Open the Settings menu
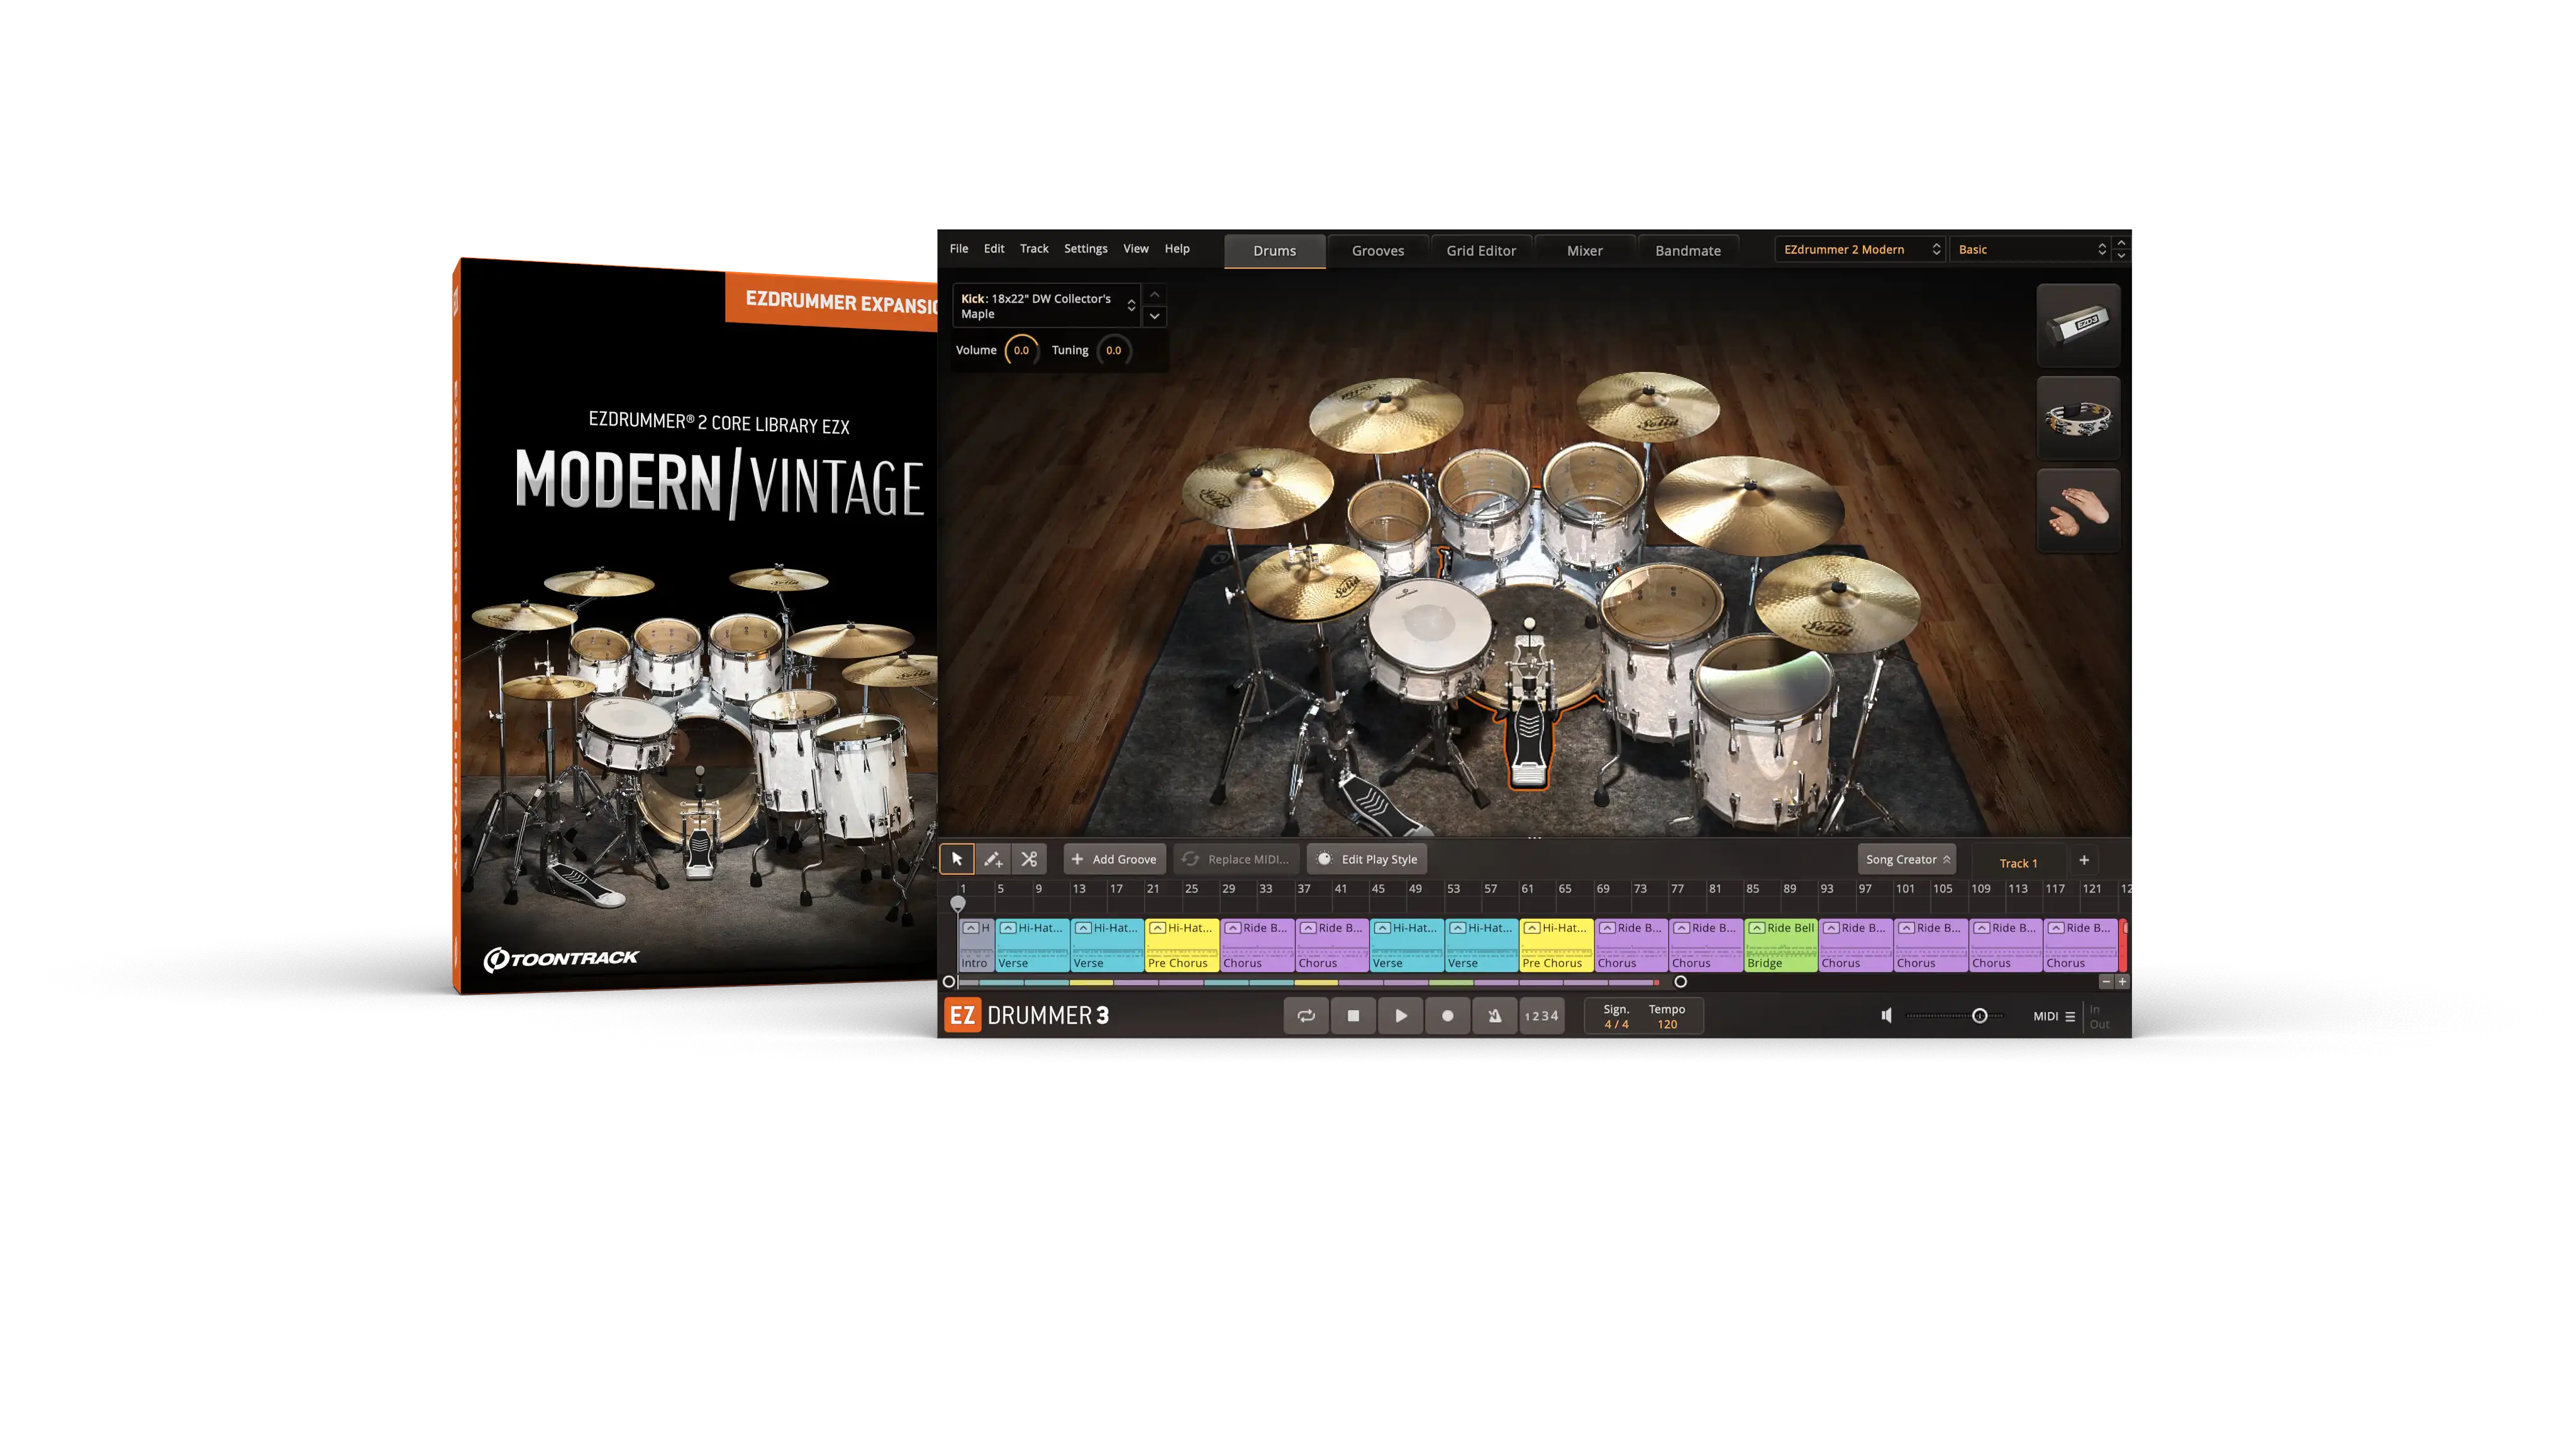2576x1448 pixels. [x=1085, y=249]
